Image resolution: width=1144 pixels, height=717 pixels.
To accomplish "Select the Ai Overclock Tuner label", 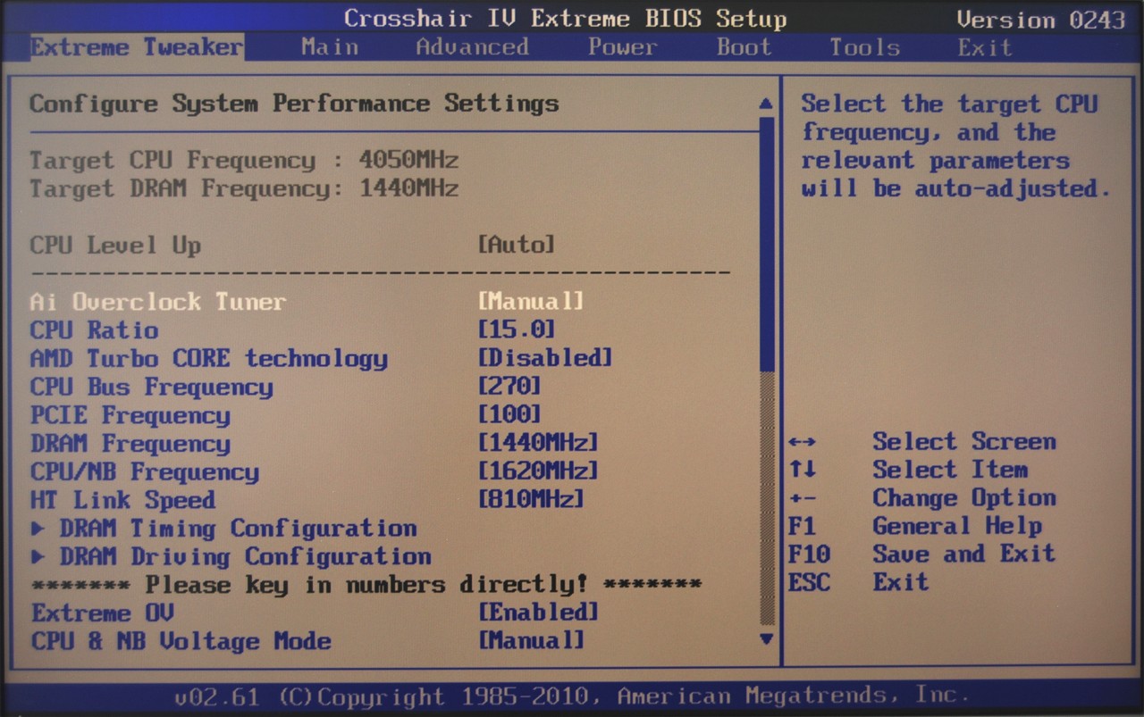I will 158,302.
